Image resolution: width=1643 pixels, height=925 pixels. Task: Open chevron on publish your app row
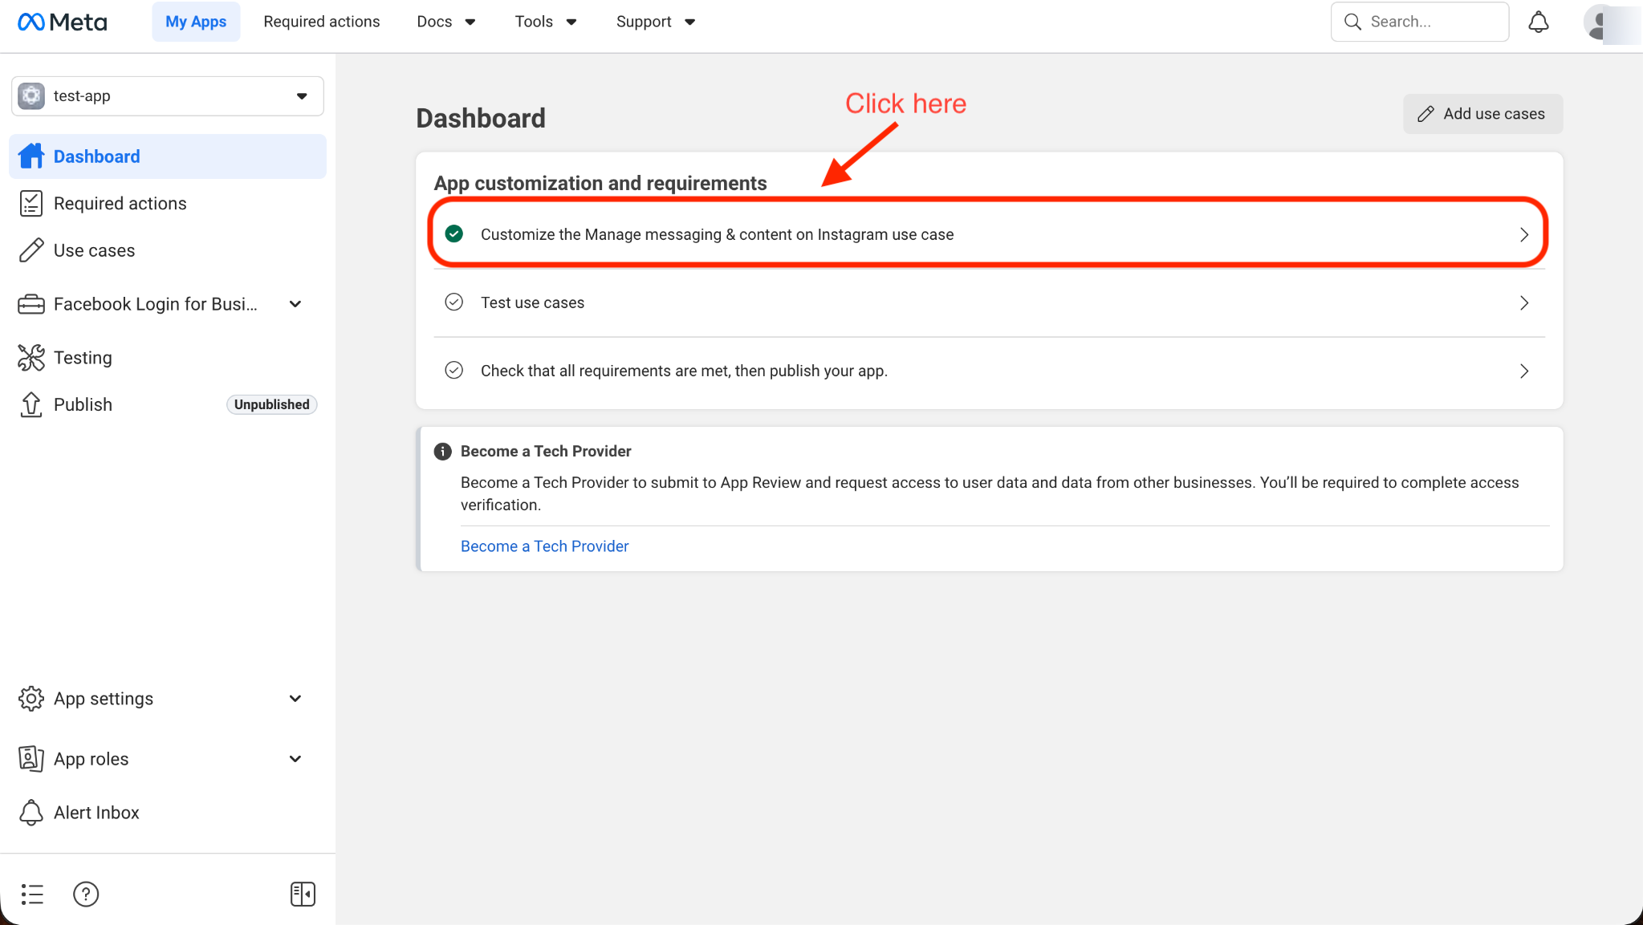click(x=1523, y=371)
